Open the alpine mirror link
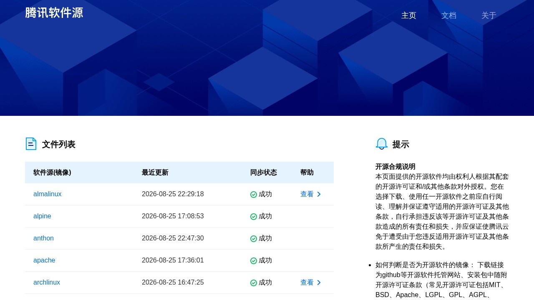The image size is (534, 300). tap(42, 216)
